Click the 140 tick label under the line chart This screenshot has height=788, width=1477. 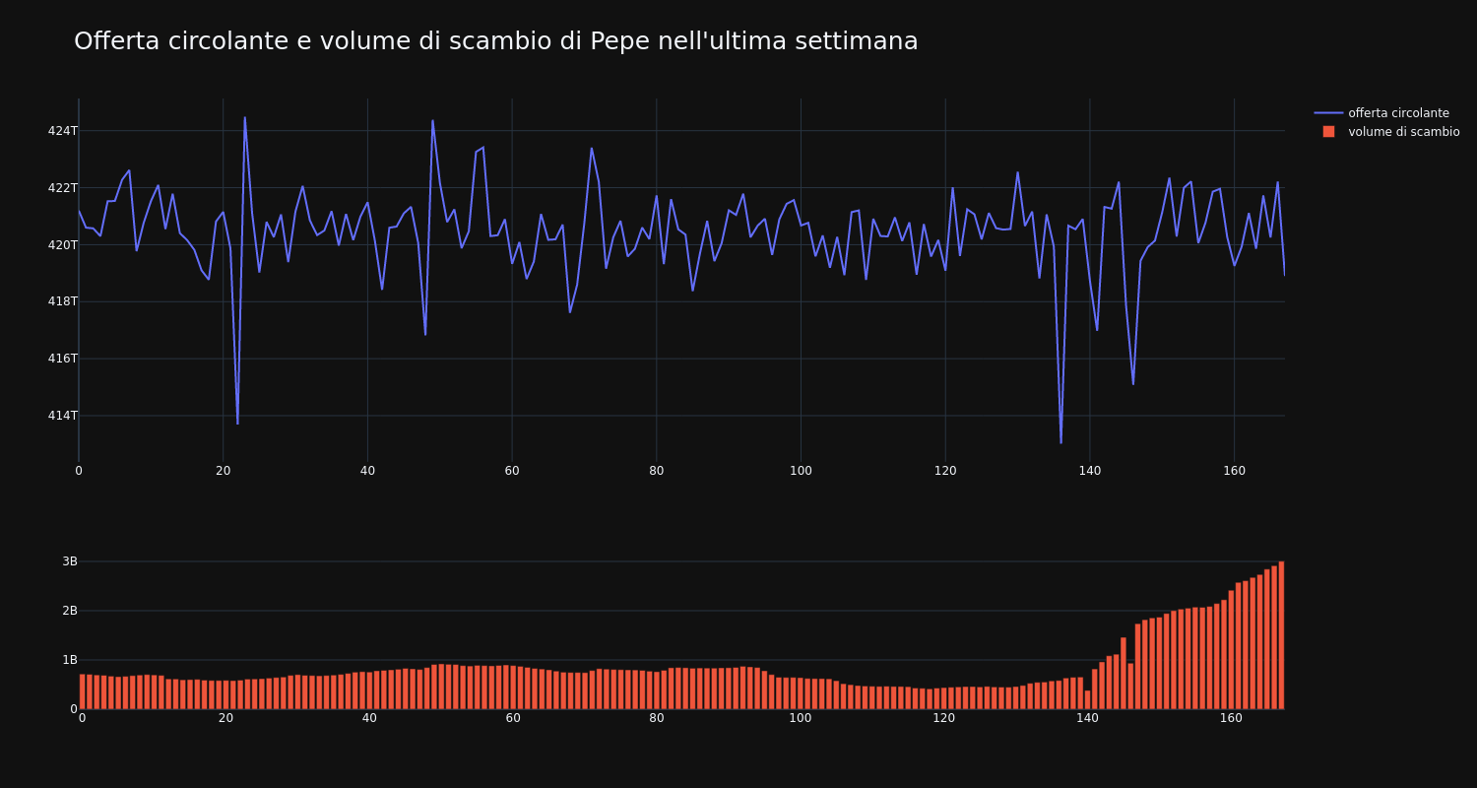(x=1090, y=472)
